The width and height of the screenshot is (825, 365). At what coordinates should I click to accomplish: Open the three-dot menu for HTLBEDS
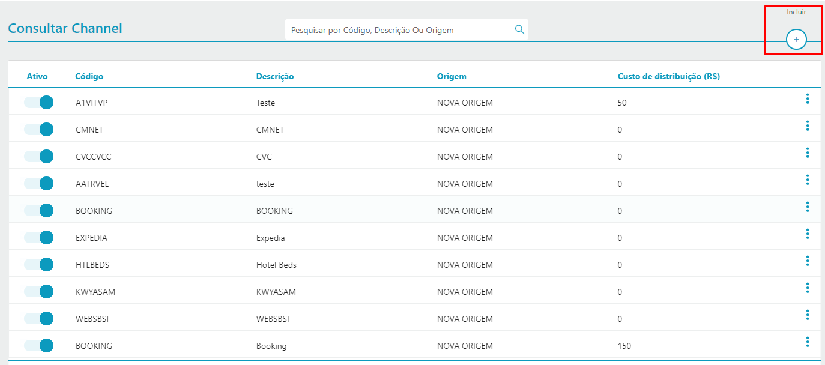(x=808, y=261)
